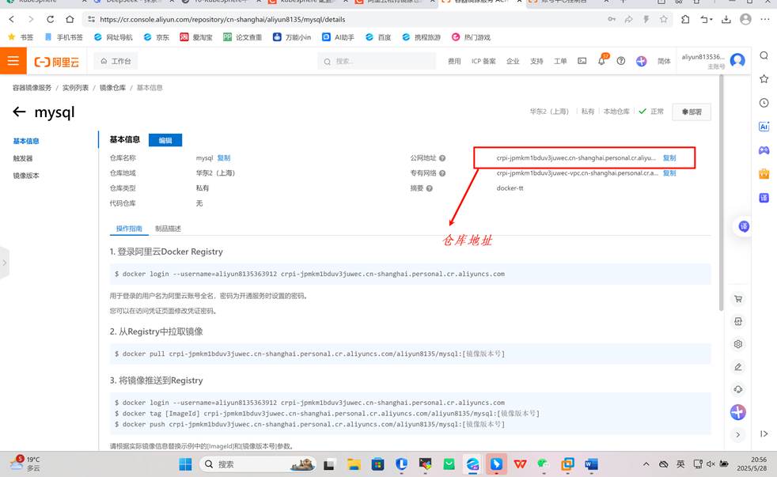Open the headset support icon on floating bar
This screenshot has height=477, width=777.
[x=738, y=389]
